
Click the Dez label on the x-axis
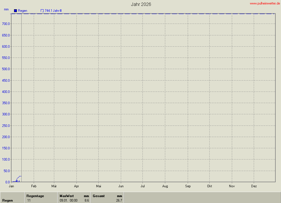point(254,186)
